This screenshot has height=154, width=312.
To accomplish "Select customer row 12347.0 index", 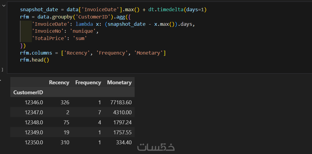I will 34,112.
